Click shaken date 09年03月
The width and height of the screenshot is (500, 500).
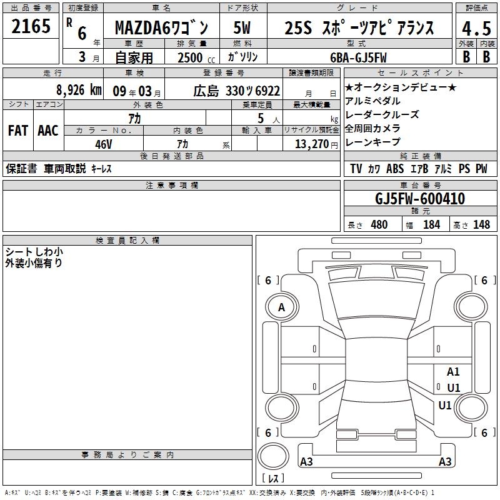point(136,91)
